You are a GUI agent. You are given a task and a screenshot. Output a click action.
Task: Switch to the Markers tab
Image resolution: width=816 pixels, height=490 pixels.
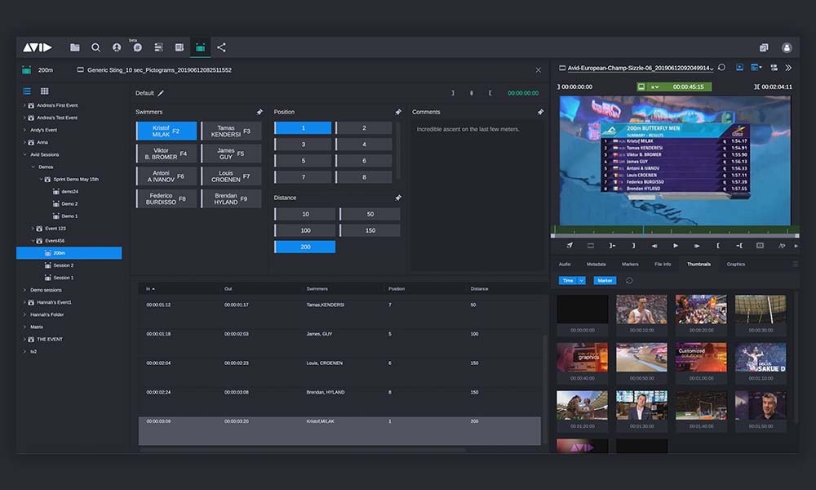click(630, 264)
